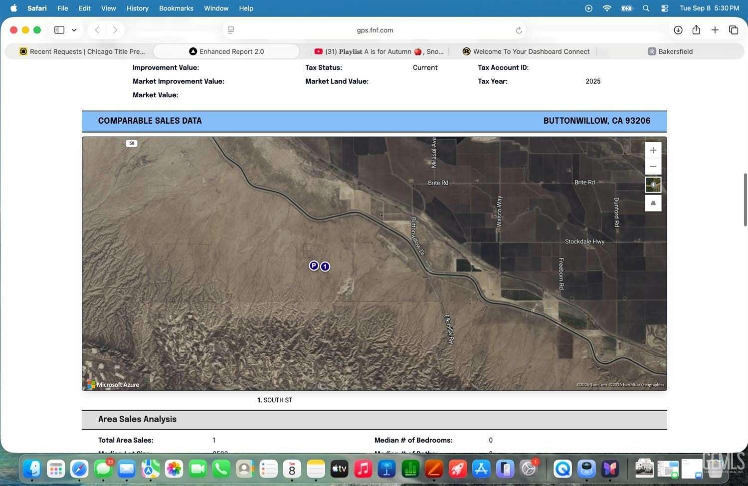Select the P subject property marker
Screen dimensions: 748x486
[314, 265]
